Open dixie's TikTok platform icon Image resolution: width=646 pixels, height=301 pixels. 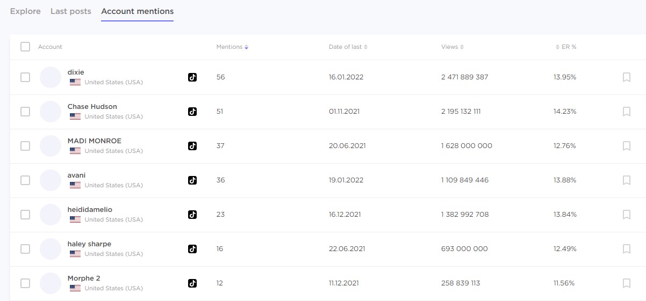tap(192, 77)
